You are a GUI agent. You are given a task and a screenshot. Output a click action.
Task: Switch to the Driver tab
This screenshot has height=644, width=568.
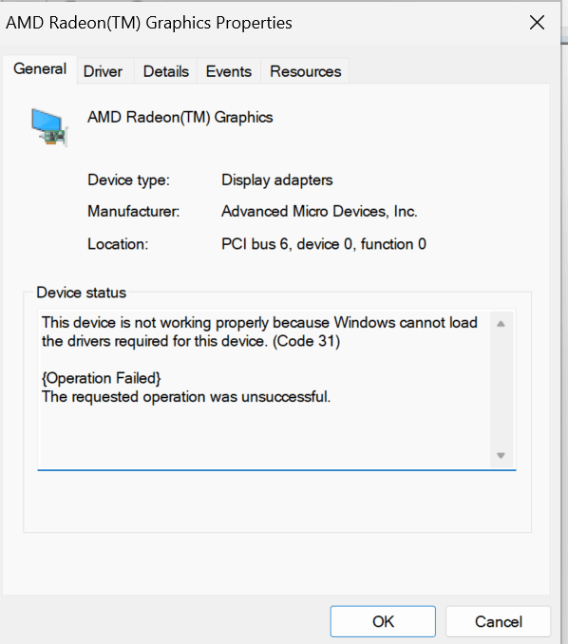(103, 71)
